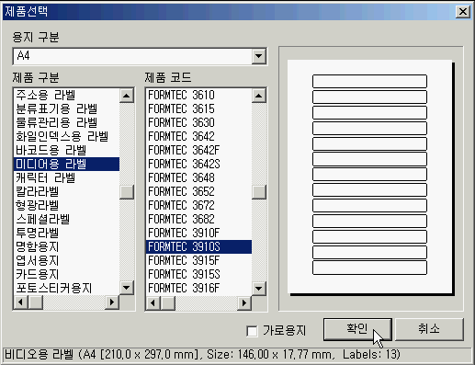
Task: Select highlighted 미디어용 라벨 category
Action: pos(66,164)
